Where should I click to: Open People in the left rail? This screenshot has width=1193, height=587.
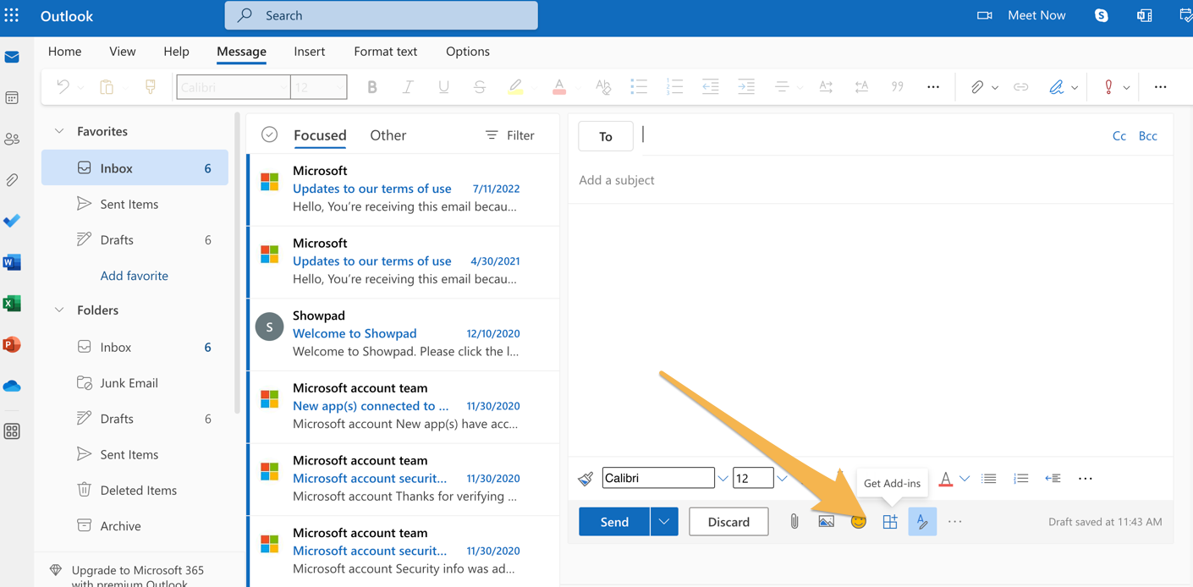(12, 140)
